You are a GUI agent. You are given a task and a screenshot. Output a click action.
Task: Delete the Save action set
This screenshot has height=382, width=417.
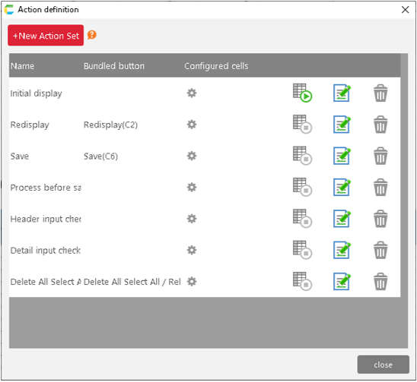click(x=380, y=156)
